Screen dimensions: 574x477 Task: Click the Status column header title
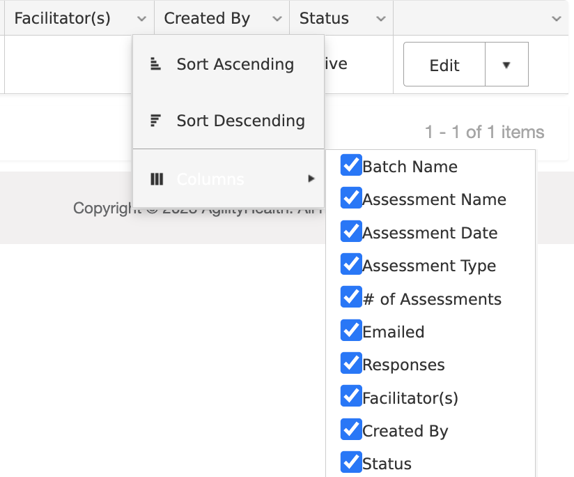[x=324, y=18]
